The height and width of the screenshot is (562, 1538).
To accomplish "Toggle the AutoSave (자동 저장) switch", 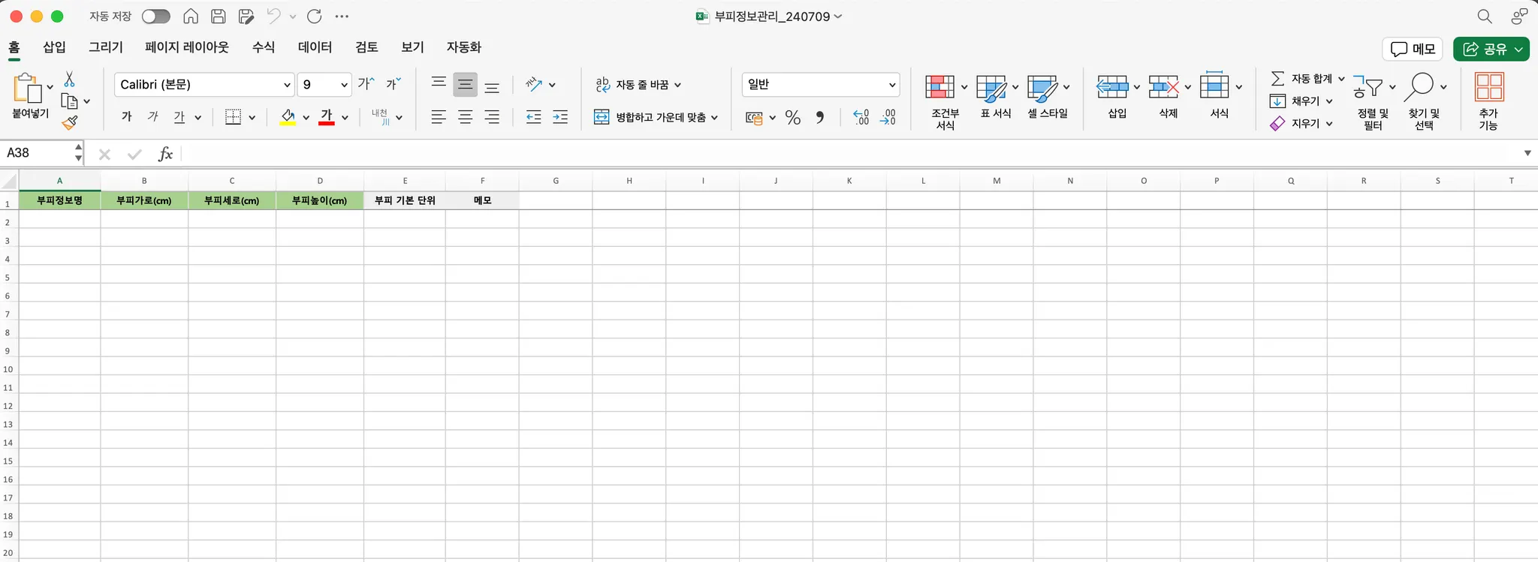I will click(155, 17).
